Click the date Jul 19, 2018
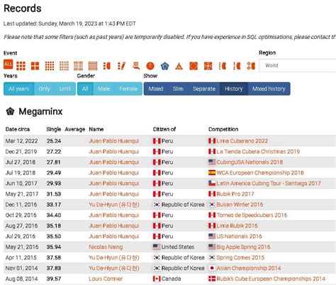 point(21,173)
